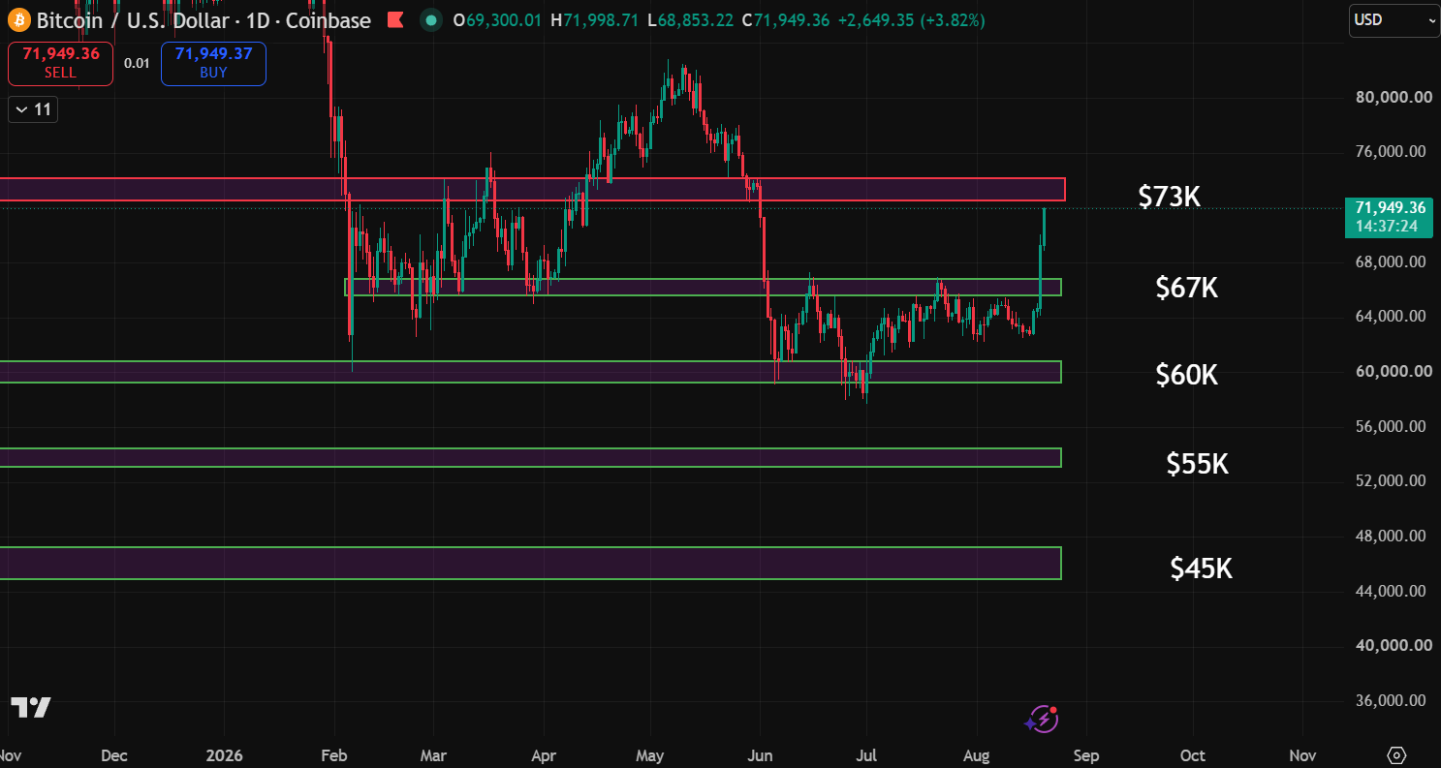Click the change value +2,649.35 (+3.82%)
This screenshot has width=1441, height=768.
pyautogui.click(x=911, y=20)
